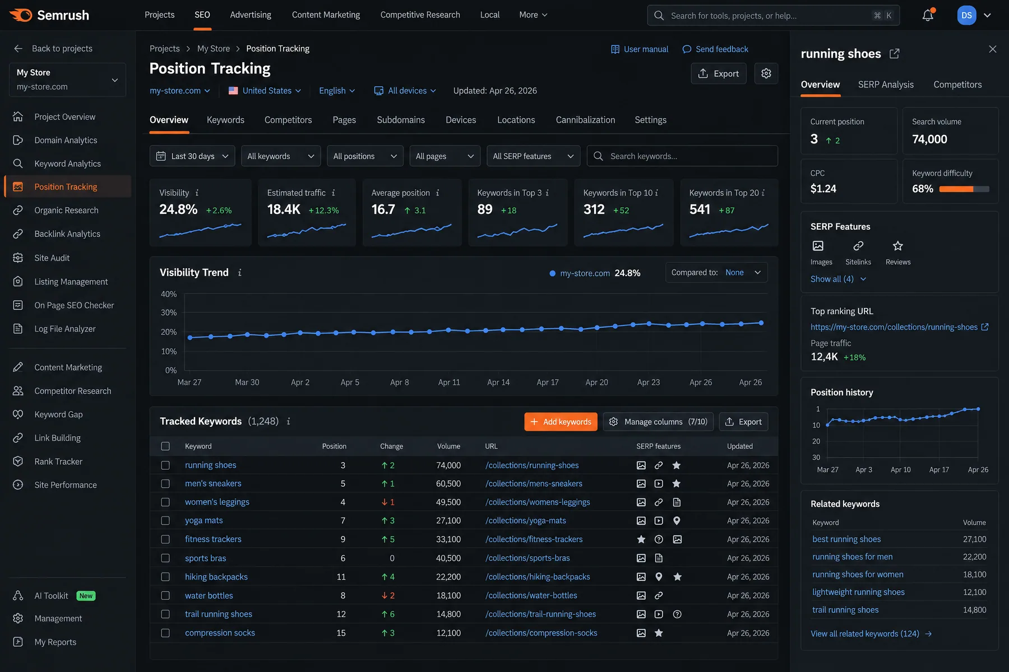1009x672 pixels.
Task: Expand Show all (4) SERP features
Action: 839,279
